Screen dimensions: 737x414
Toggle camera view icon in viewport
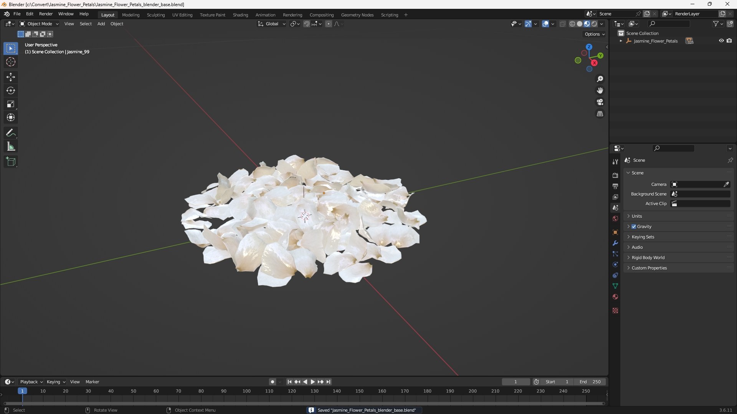pos(600,102)
